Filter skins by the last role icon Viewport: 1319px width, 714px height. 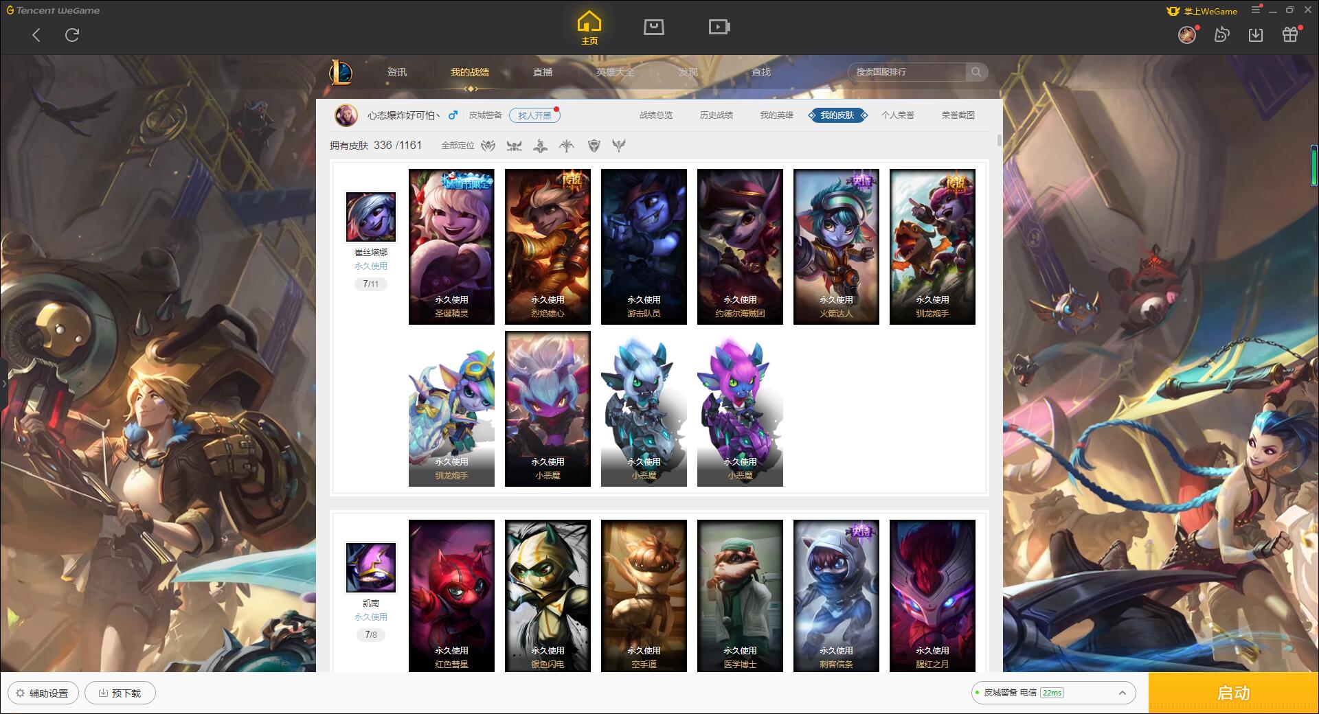[619, 146]
